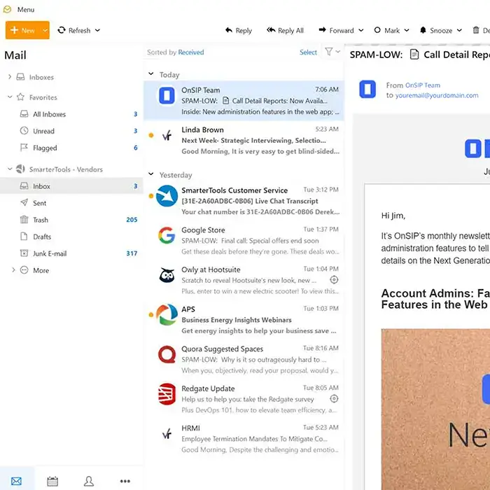Click the youremail@yourdomain.com recipient link
Viewport: 490px width, 490px height.
437,95
